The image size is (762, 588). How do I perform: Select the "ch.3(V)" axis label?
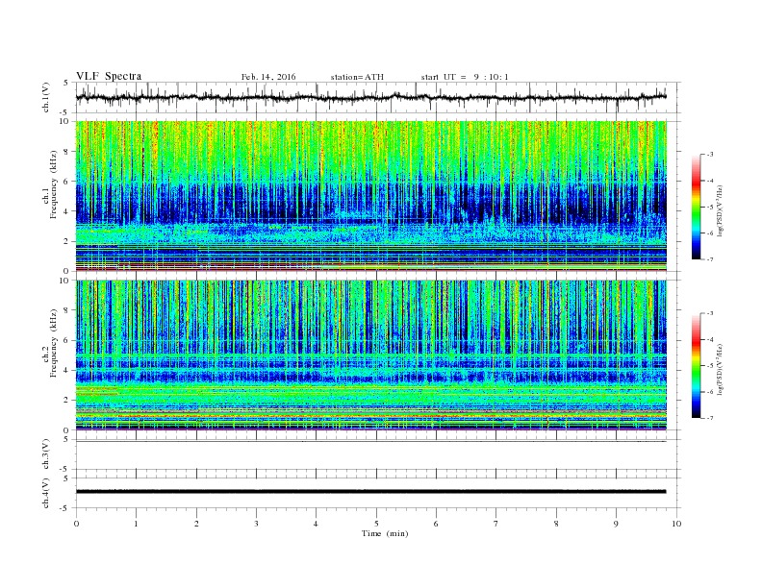point(46,453)
